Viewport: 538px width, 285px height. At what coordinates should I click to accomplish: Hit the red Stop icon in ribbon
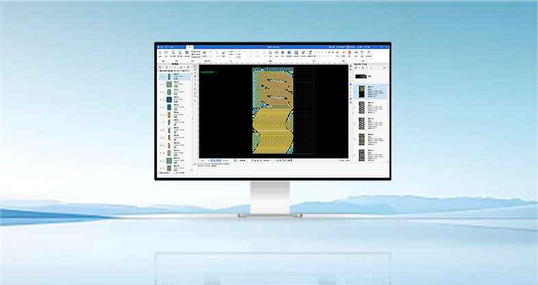pyautogui.click(x=350, y=53)
